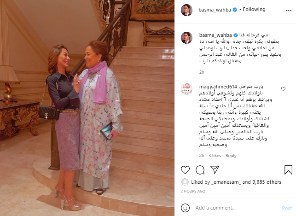Open emoji picker smiley icon
296x216 pixels.
185,208
